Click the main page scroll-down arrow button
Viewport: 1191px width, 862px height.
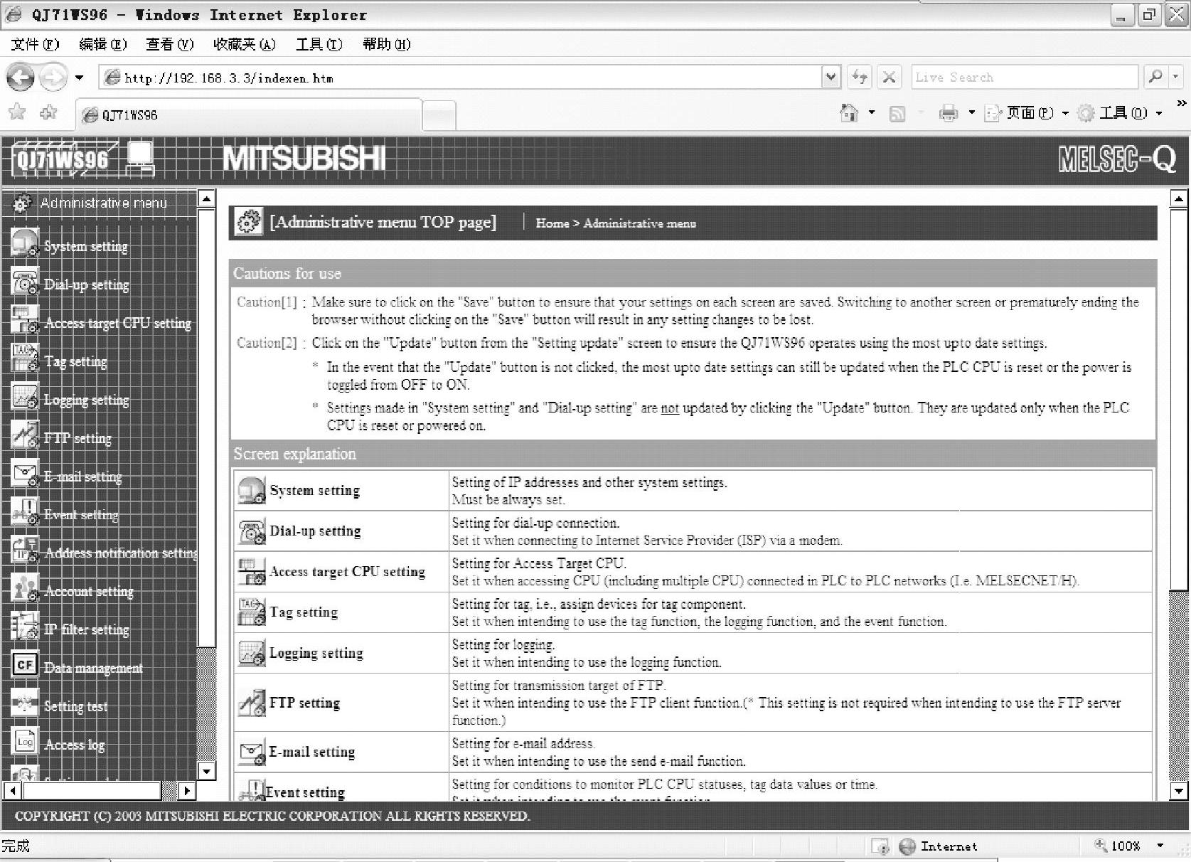click(x=1179, y=790)
